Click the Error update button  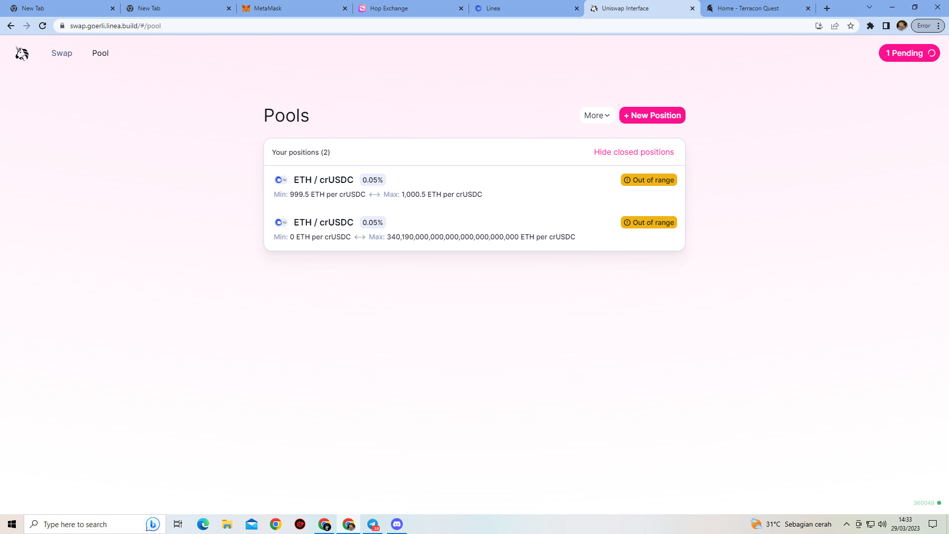pos(928,26)
